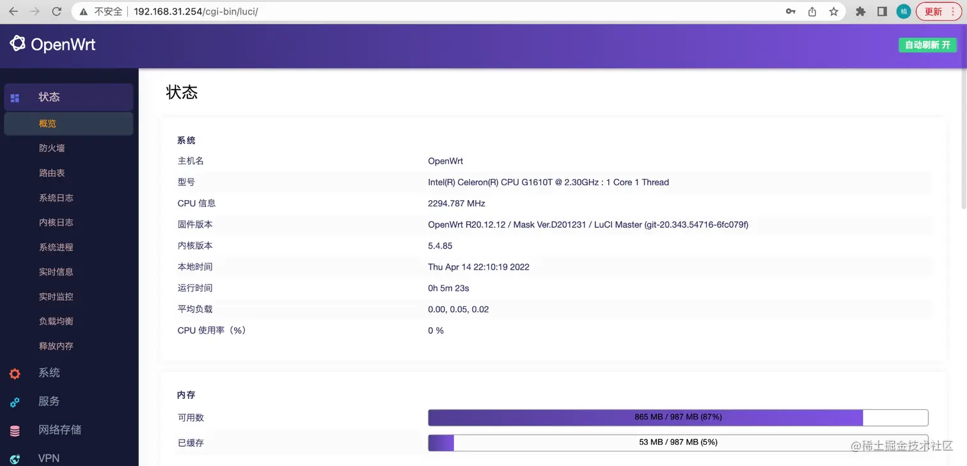Image resolution: width=967 pixels, height=466 pixels.
Task: Click the OpenWrt logo icon
Action: pos(17,43)
